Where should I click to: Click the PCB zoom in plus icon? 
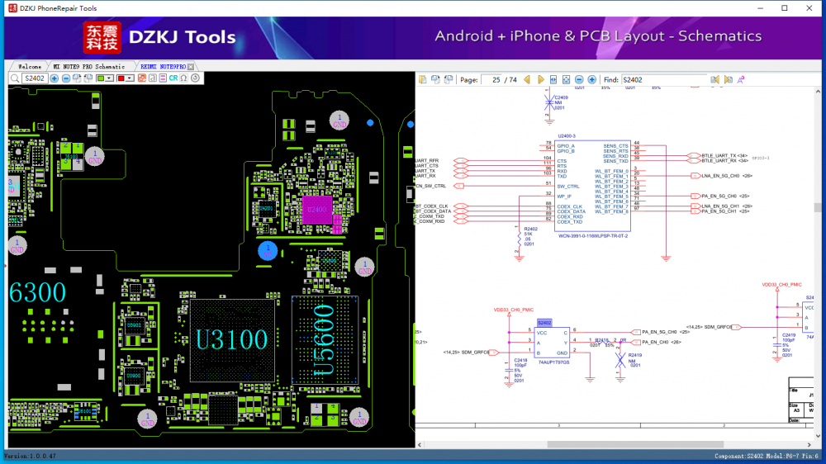coord(55,78)
